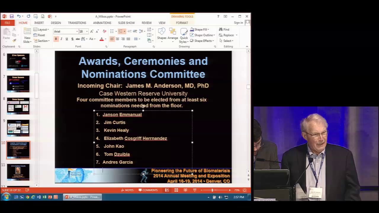Click the Replace button
The image size is (379, 213).
click(226, 35)
